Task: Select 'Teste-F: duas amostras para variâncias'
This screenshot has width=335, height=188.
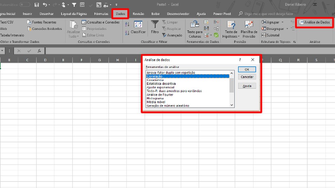Action: click(x=187, y=91)
